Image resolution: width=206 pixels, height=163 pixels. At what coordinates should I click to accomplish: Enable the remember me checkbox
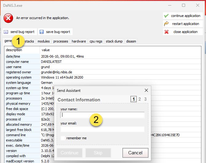(x=63, y=138)
